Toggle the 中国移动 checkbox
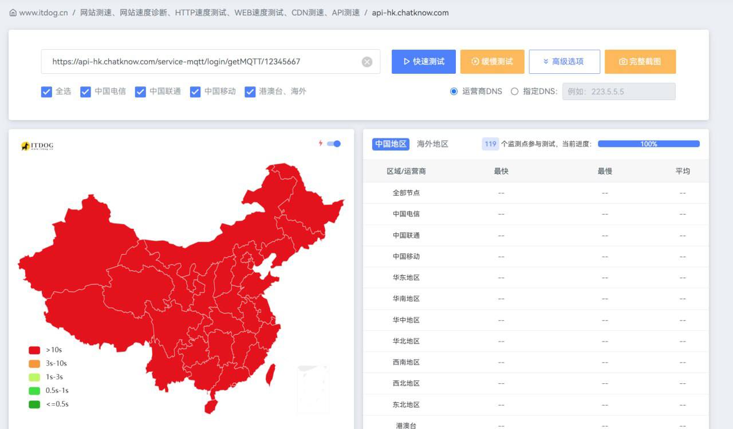Screen dimensions: 733x429 pyautogui.click(x=195, y=92)
